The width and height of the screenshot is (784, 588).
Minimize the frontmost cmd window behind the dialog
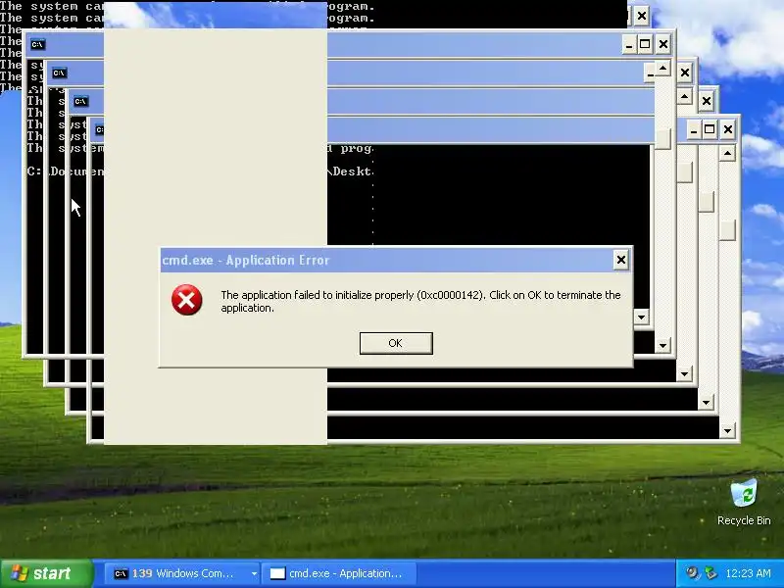693,130
